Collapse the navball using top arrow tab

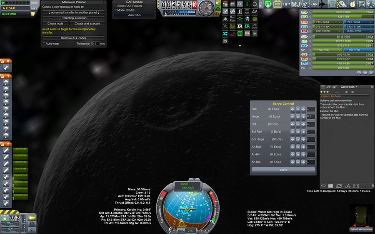[x=194, y=179]
